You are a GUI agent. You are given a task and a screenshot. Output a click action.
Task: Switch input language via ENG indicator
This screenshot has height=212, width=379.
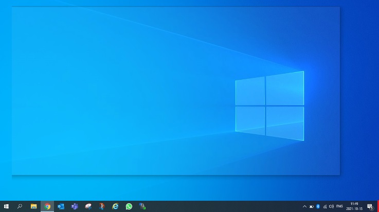(x=339, y=206)
